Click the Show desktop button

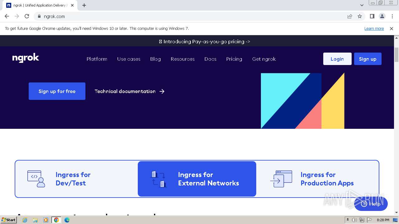pyautogui.click(x=395, y=220)
